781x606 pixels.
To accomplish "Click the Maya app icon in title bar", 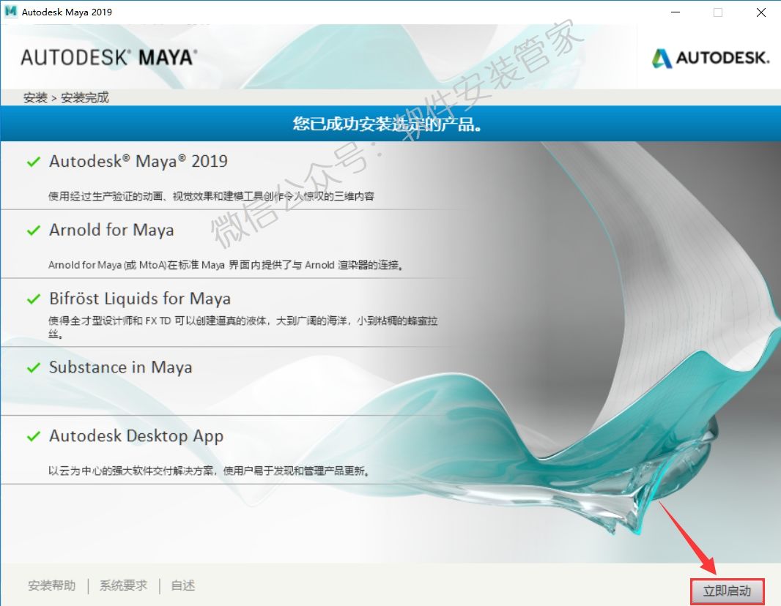I will pos(10,12).
